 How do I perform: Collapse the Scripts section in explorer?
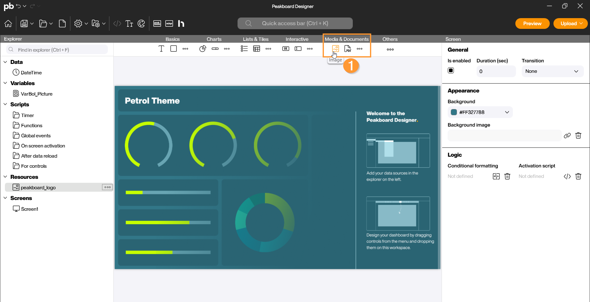click(5, 104)
